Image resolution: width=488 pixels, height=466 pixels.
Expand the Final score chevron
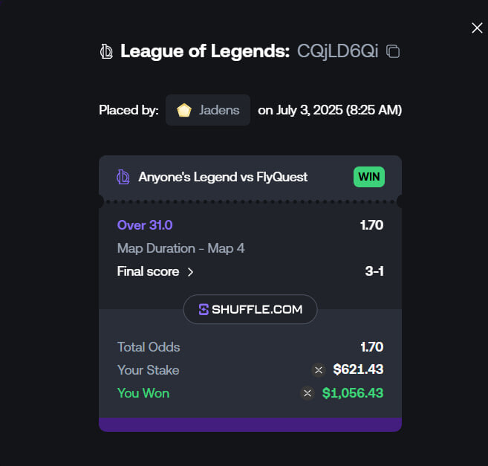pos(190,272)
